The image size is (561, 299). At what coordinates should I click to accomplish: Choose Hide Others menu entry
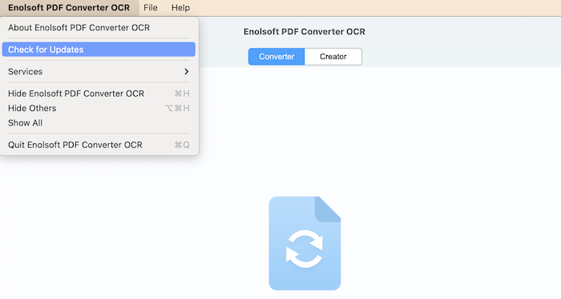click(x=99, y=108)
